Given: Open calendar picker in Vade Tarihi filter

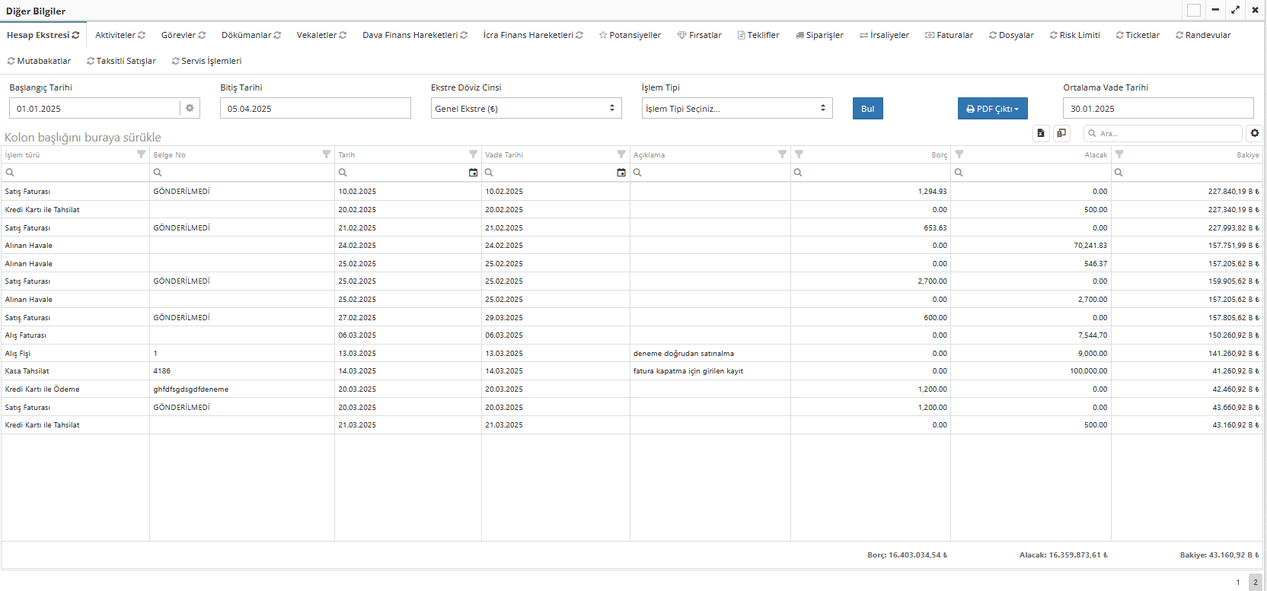Looking at the screenshot, I should (x=621, y=173).
